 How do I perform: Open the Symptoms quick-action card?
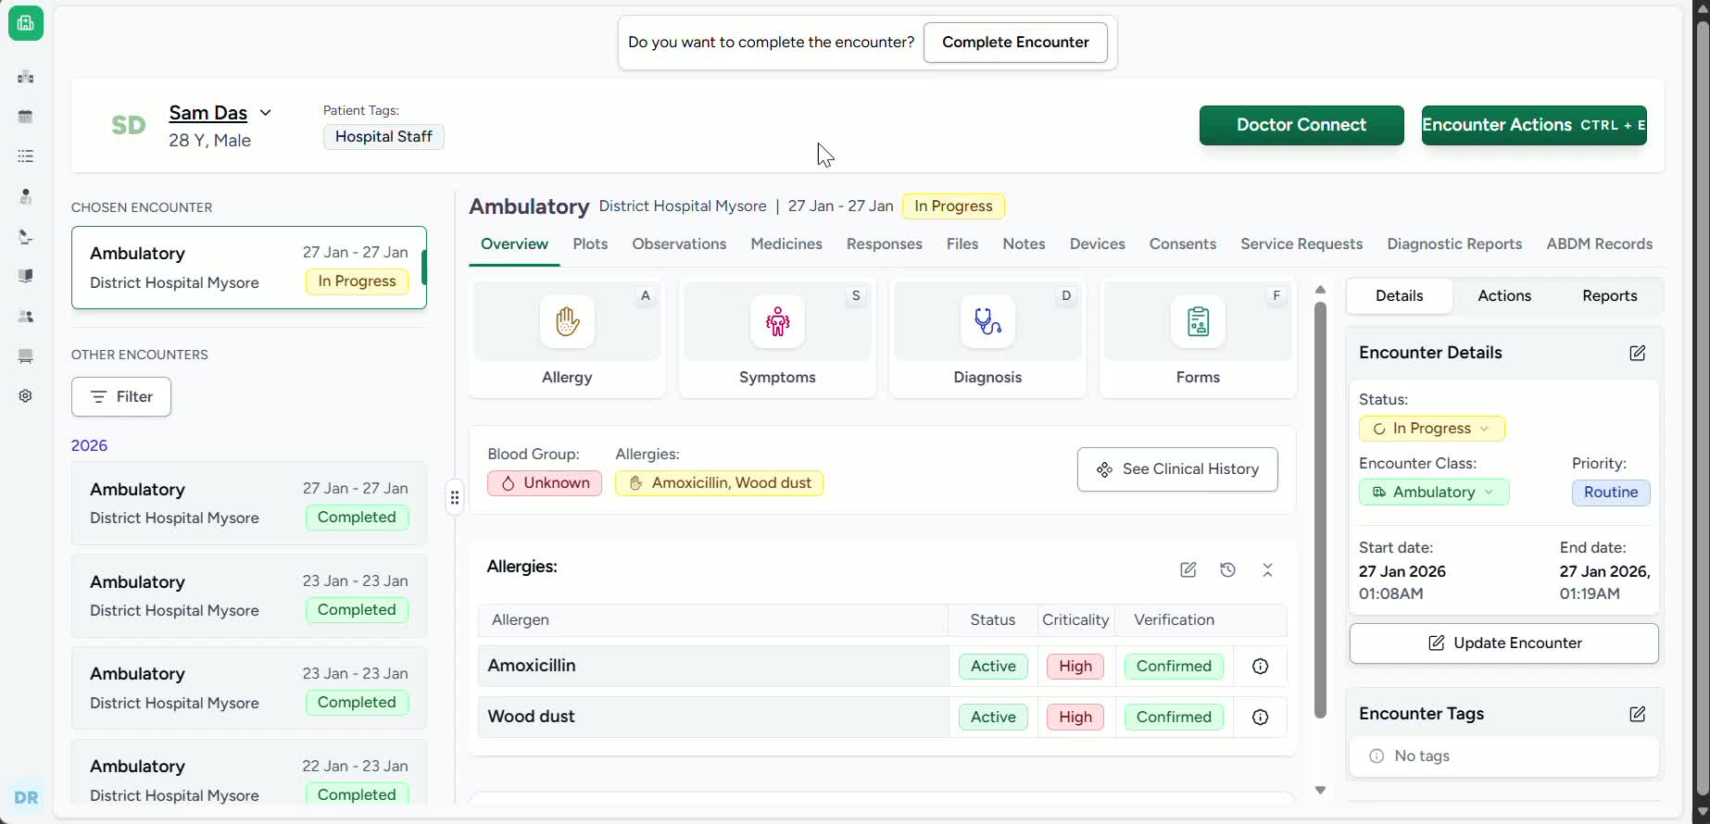pos(777,339)
